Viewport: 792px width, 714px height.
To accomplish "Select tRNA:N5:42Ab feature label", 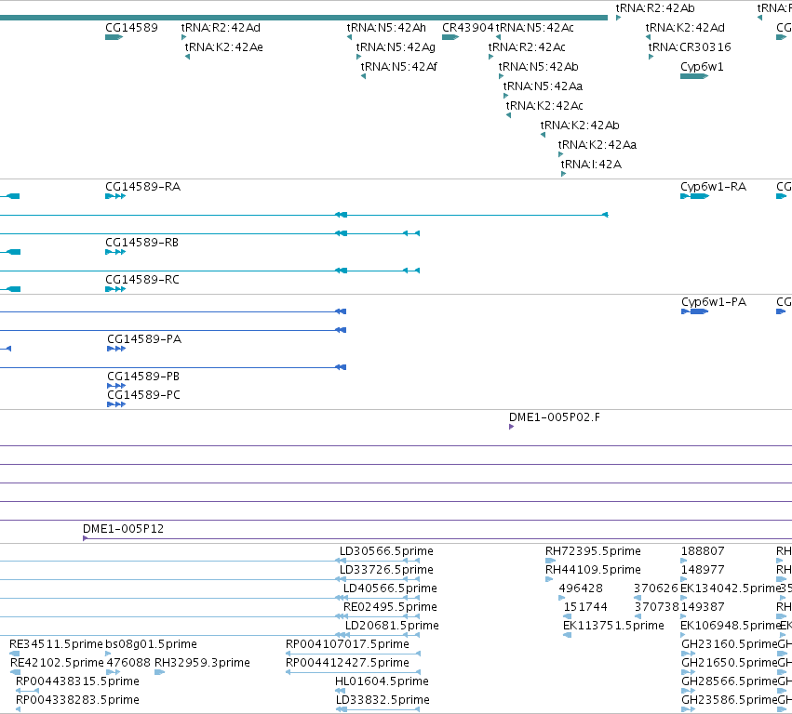I will pyautogui.click(x=539, y=67).
